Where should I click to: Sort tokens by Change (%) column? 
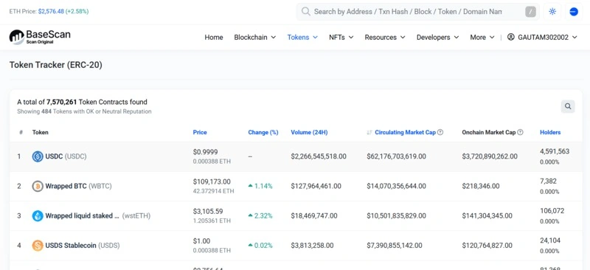(x=263, y=132)
